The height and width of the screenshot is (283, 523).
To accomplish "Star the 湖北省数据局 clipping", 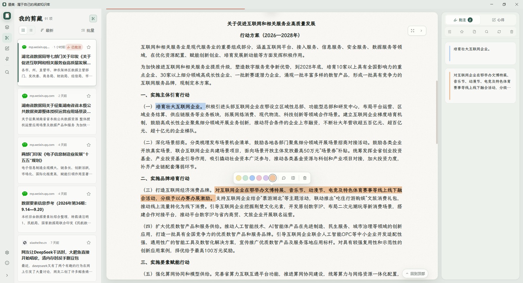I will (x=89, y=47).
